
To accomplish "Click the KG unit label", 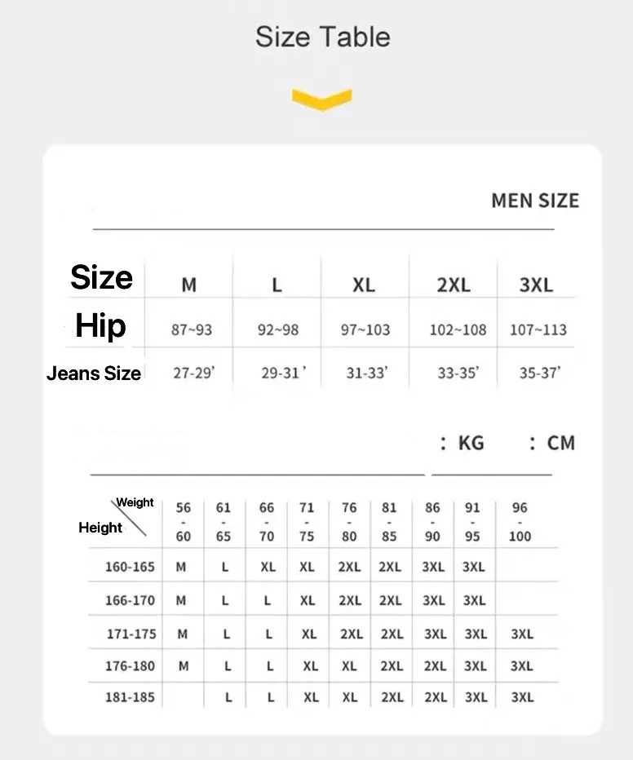I will coord(470,443).
